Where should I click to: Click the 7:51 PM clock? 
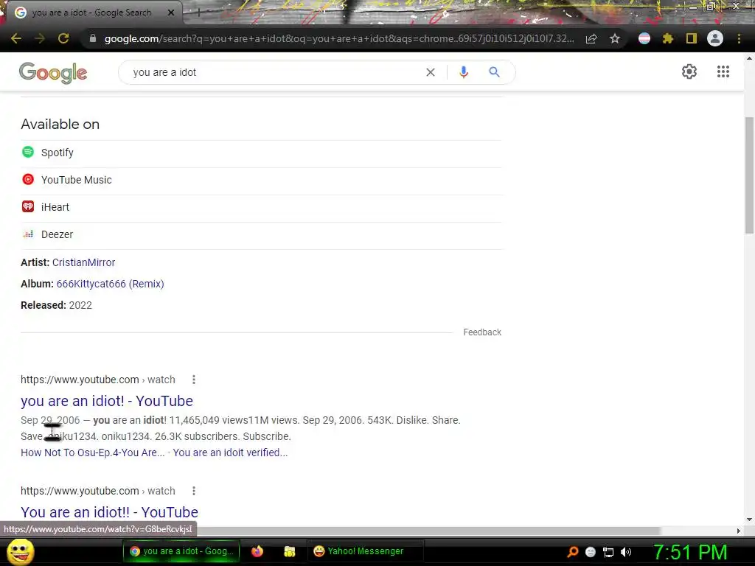pos(690,552)
